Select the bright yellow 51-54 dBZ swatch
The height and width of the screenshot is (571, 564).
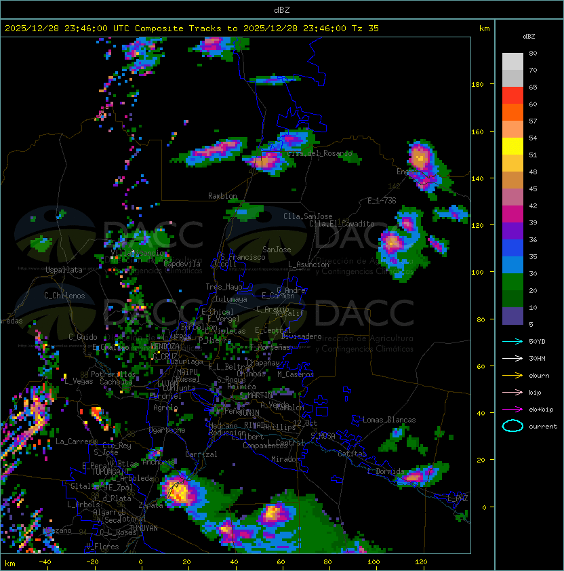512,146
